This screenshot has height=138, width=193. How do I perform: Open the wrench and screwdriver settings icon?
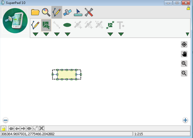coord(89,12)
